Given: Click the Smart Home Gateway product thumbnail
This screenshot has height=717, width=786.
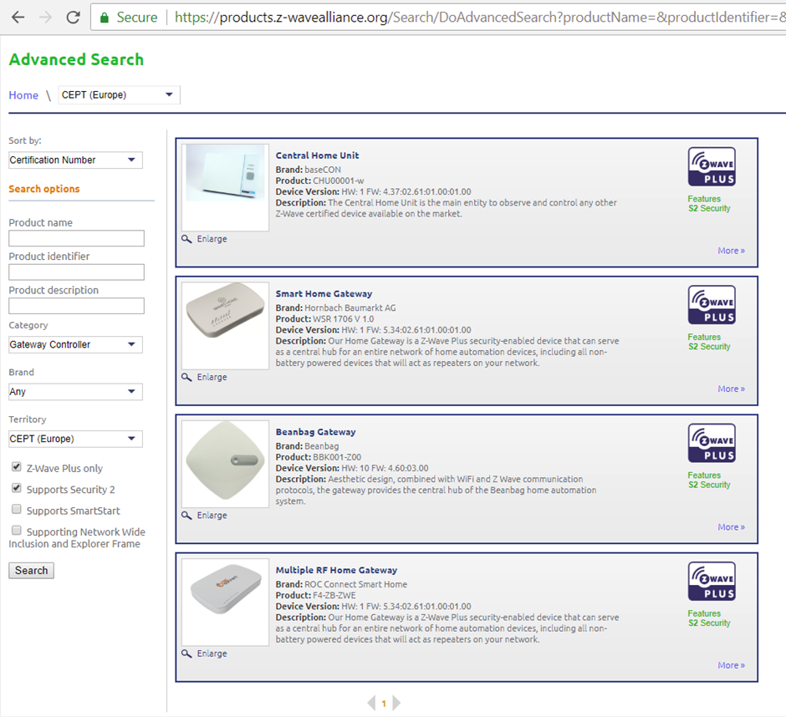Looking at the screenshot, I should point(225,326).
